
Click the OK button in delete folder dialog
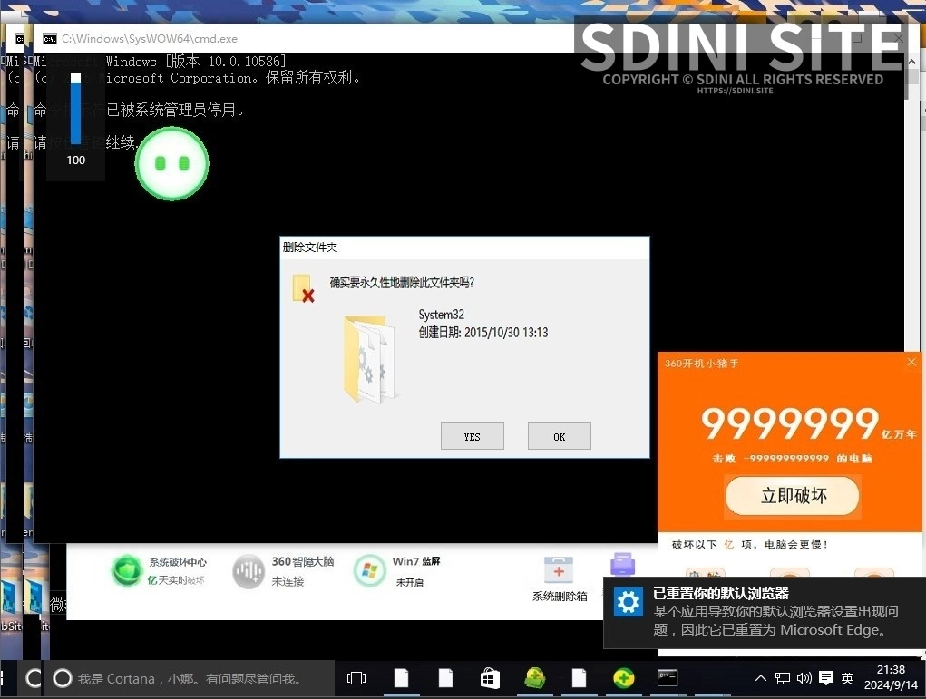click(x=560, y=436)
